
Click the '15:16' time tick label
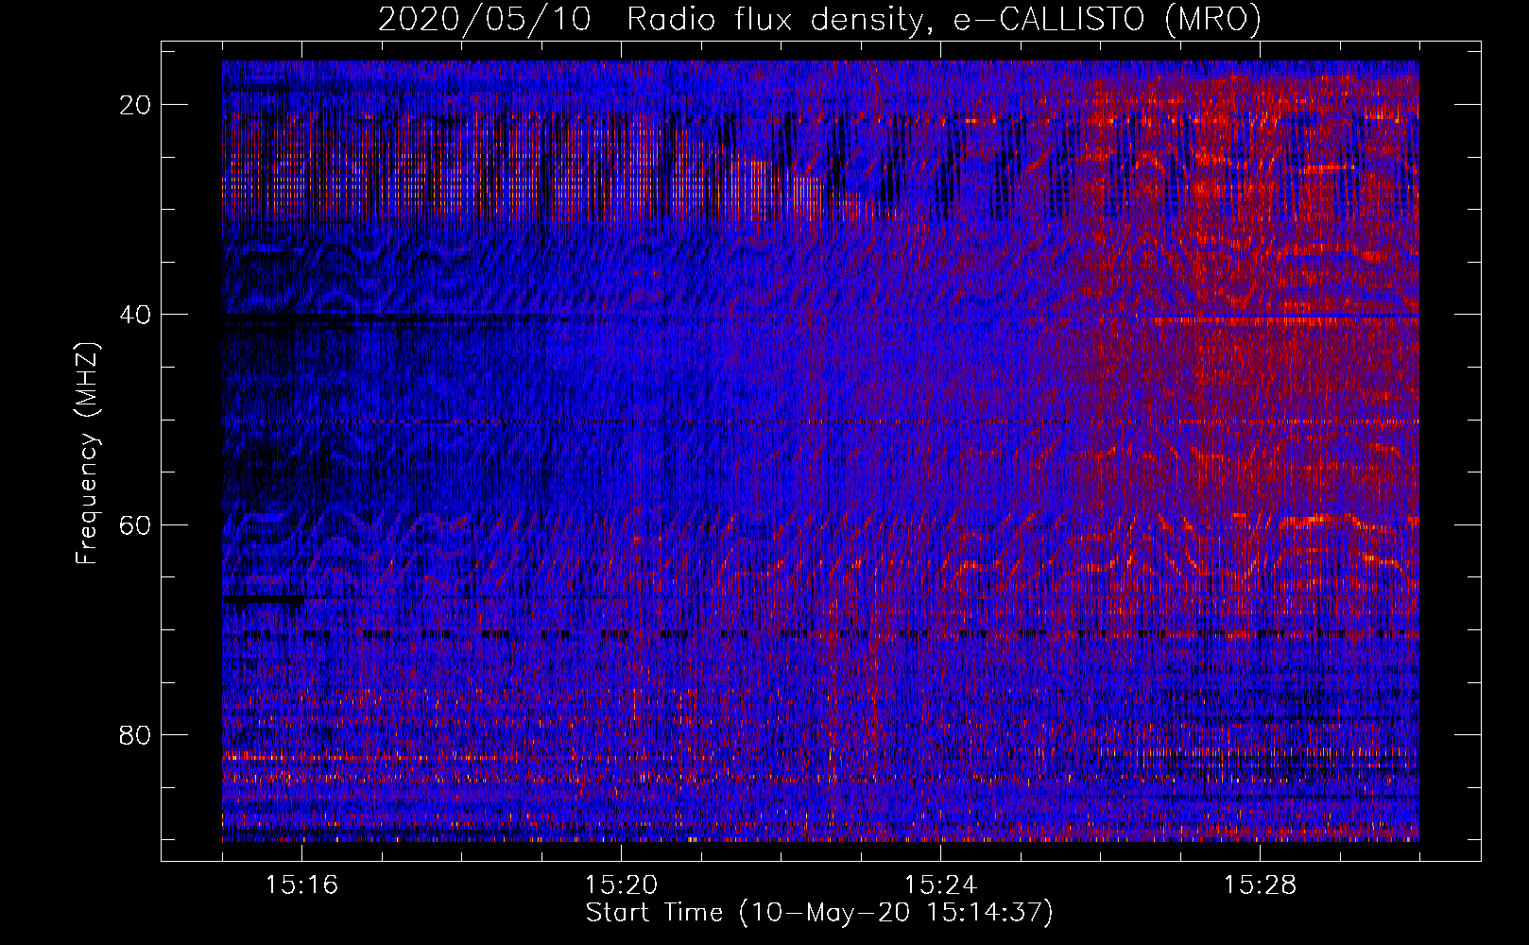(x=301, y=885)
